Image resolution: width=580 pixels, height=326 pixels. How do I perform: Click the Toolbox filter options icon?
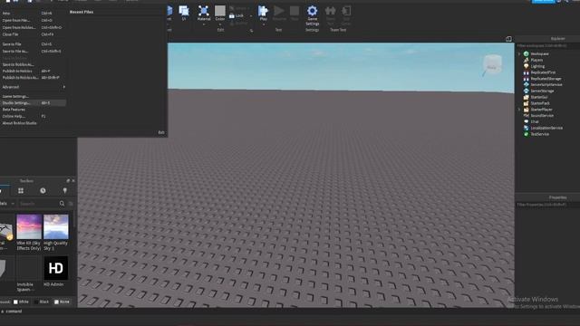click(x=71, y=204)
